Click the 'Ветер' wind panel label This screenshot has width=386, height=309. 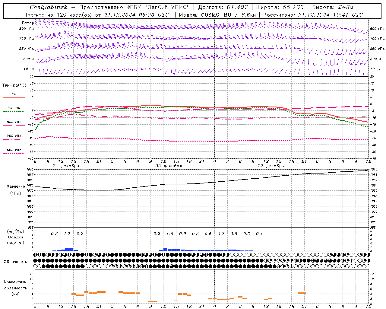tap(28, 23)
